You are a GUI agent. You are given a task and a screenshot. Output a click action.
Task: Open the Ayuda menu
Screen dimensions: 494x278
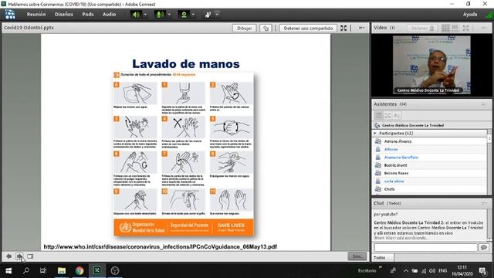coord(470,15)
